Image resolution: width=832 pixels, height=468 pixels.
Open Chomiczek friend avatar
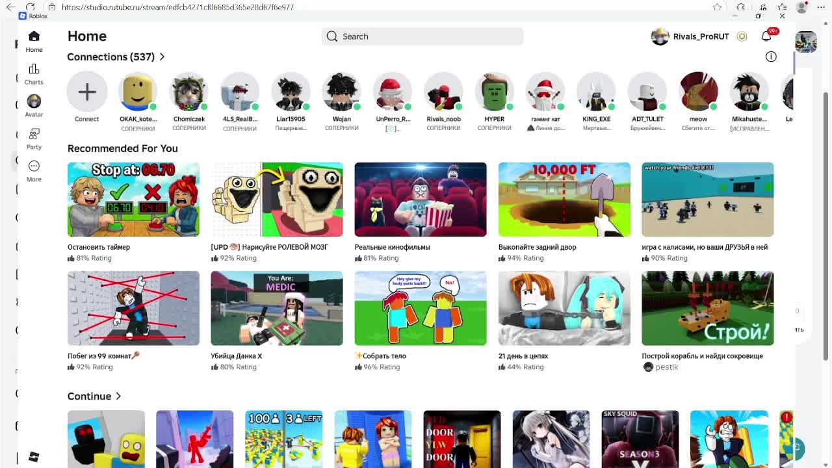(x=188, y=92)
